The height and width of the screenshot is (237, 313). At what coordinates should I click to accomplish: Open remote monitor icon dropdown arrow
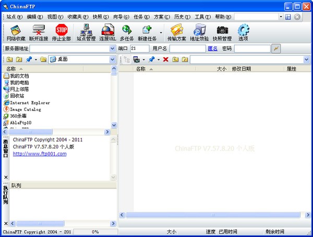point(144,59)
